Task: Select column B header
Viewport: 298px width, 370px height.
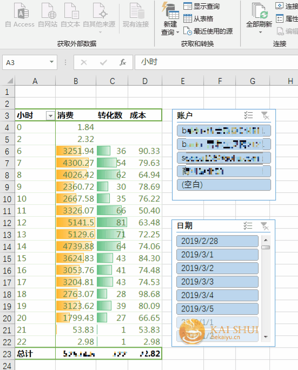Action: tap(76, 81)
